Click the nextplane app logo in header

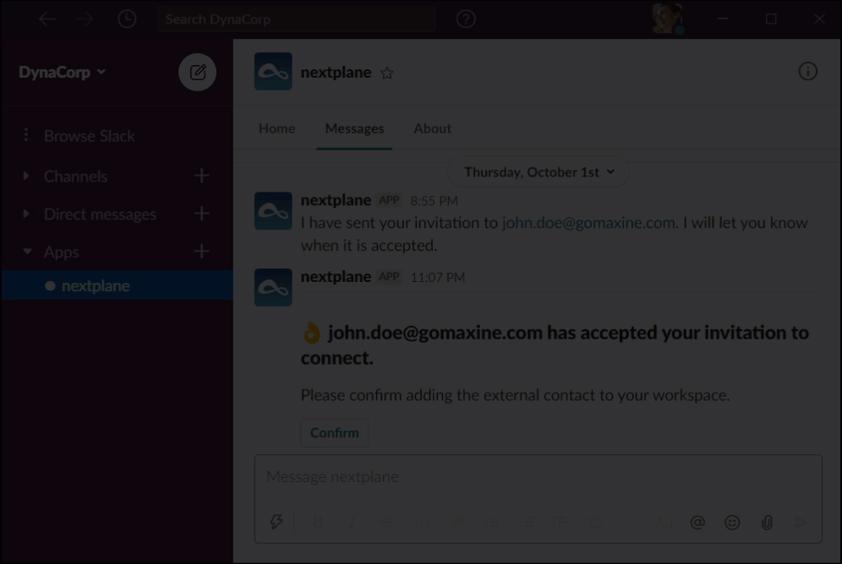click(x=273, y=71)
